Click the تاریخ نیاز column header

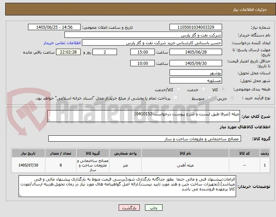[28, 153]
